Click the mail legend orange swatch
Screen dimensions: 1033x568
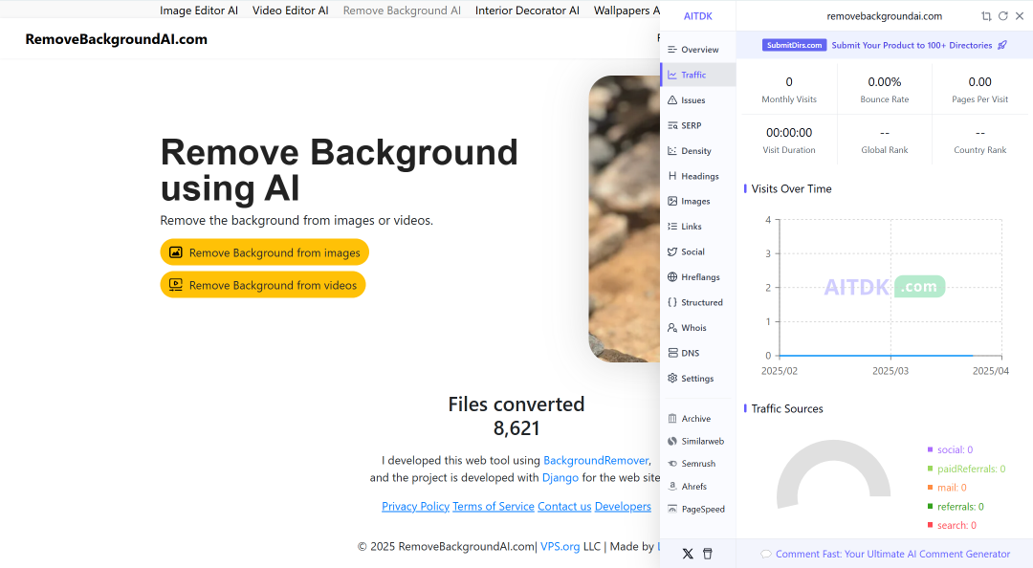click(931, 488)
